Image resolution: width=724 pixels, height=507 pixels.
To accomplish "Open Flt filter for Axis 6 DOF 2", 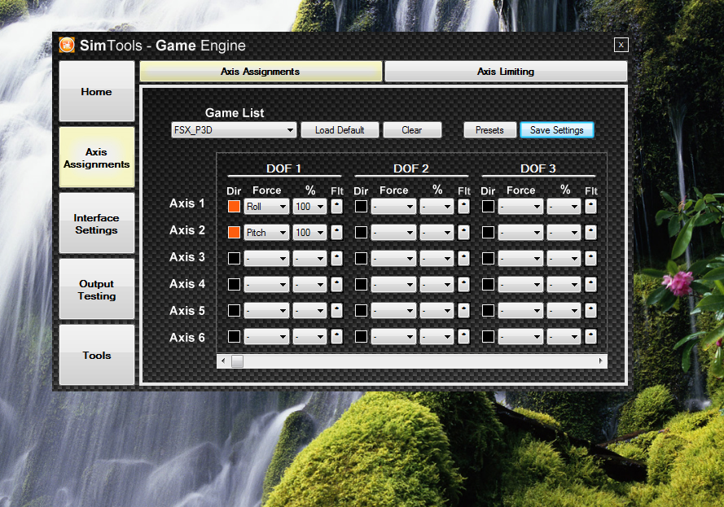I will 464,337.
